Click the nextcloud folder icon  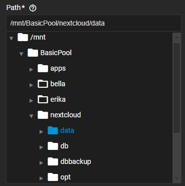43,115
